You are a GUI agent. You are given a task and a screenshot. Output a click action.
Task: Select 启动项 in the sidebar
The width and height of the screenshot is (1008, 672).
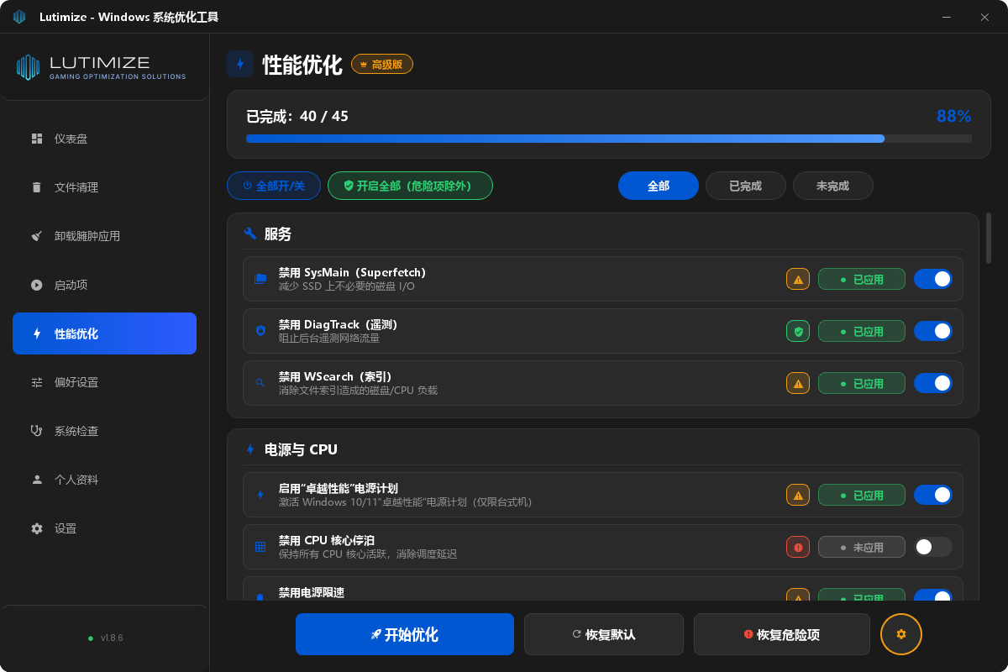104,285
